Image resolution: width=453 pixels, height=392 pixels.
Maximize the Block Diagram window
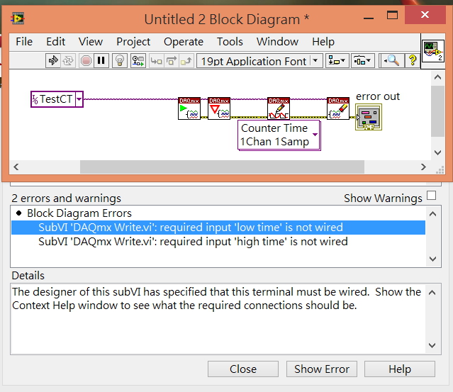pos(392,15)
